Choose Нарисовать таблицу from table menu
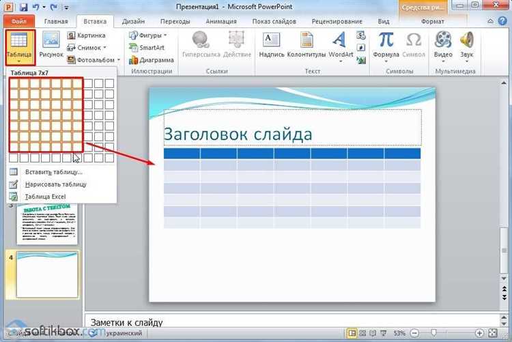The height and width of the screenshot is (342, 512). pos(55,184)
